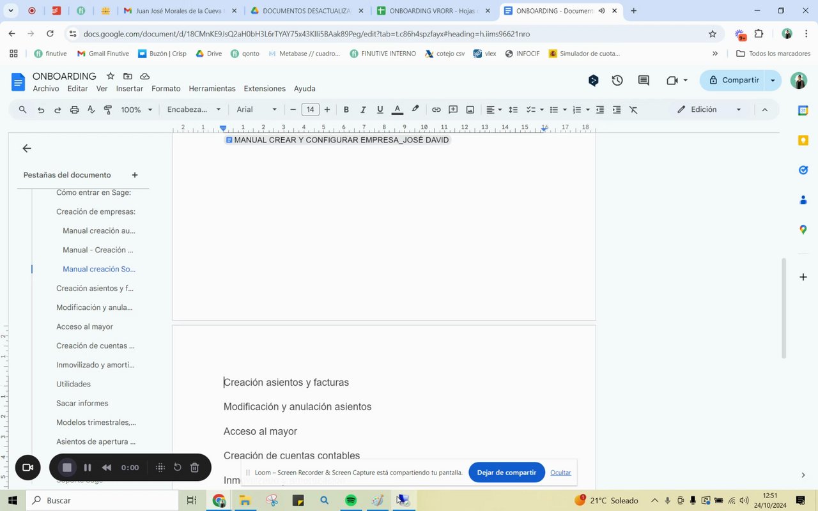Undo the last edit
This screenshot has width=818, height=511.
click(41, 110)
